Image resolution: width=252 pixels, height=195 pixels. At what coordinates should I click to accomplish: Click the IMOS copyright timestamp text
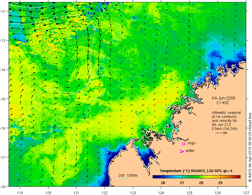pos(250,147)
